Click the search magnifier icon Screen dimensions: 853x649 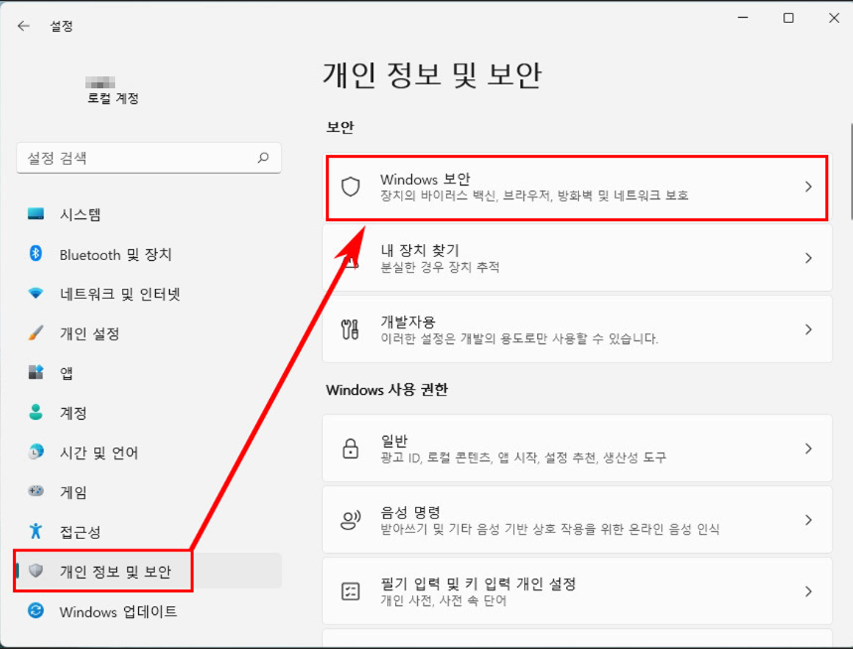(263, 158)
